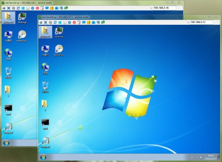Select notepad shortcut on win7pro32 desktop
Viewport: 222px width, 162px height.
[8, 128]
